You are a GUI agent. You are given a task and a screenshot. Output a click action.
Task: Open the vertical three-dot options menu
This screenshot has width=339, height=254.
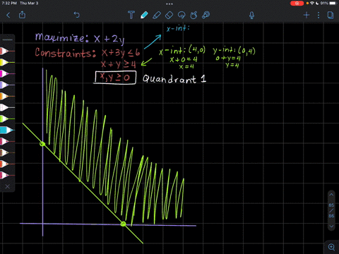[x=319, y=16]
